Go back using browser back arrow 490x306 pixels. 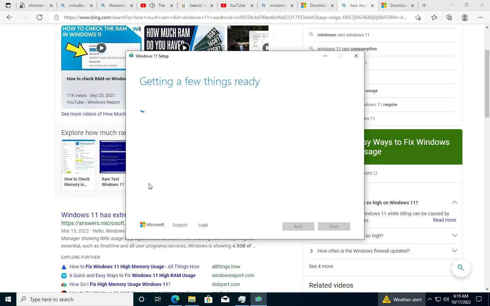[10, 17]
